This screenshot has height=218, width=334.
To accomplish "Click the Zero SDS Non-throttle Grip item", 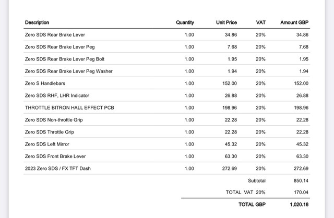I will [x=54, y=120].
